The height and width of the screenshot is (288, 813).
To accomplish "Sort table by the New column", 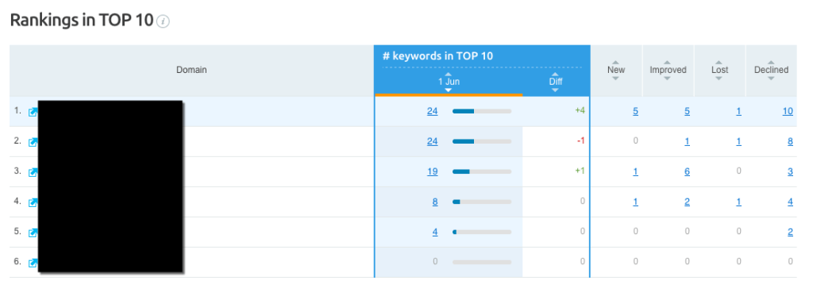I will click(616, 70).
